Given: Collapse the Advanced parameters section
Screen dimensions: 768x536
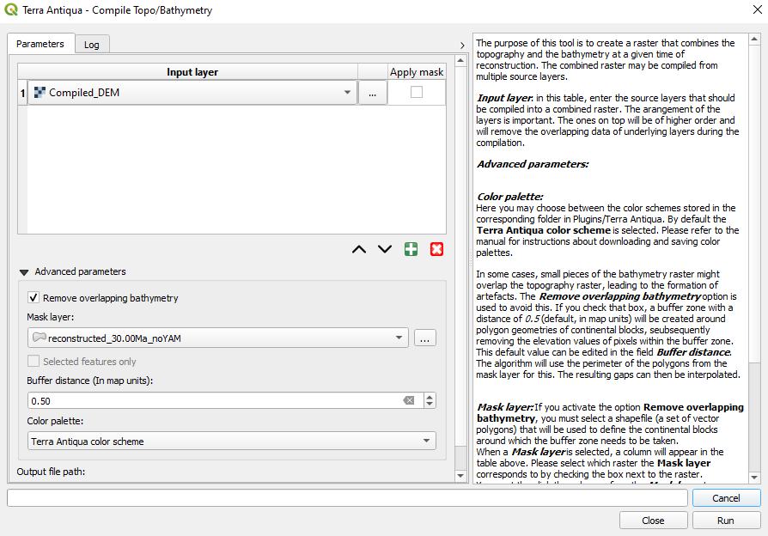Looking at the screenshot, I should click(24, 272).
